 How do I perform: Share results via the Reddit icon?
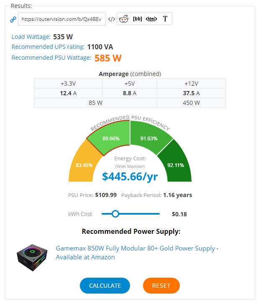[x=124, y=19]
